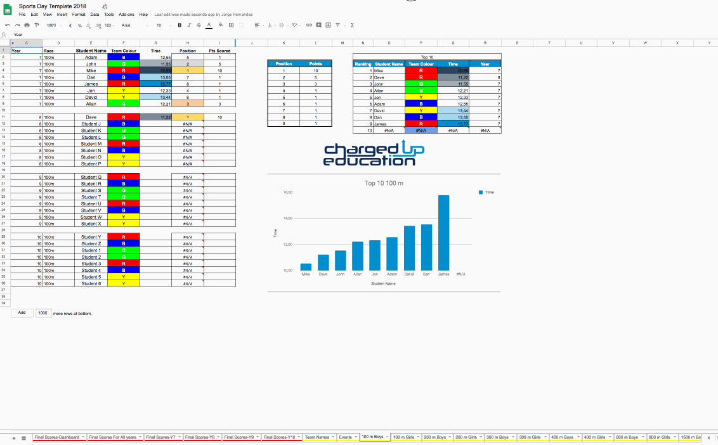The width and height of the screenshot is (718, 445).
Task: Insert a comment
Action: click(x=318, y=25)
